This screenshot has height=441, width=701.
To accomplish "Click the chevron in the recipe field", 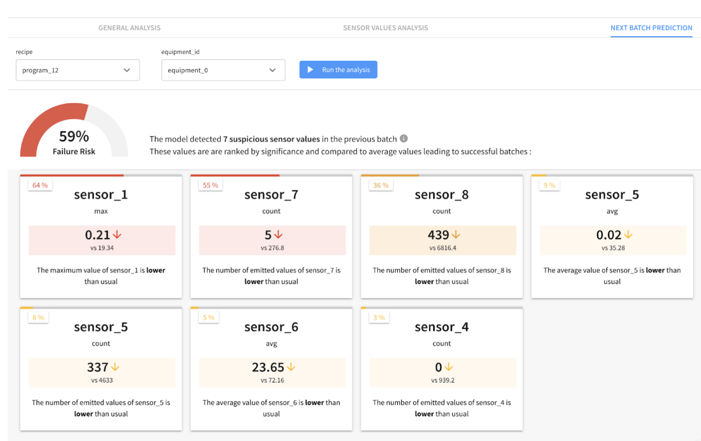I will point(128,70).
